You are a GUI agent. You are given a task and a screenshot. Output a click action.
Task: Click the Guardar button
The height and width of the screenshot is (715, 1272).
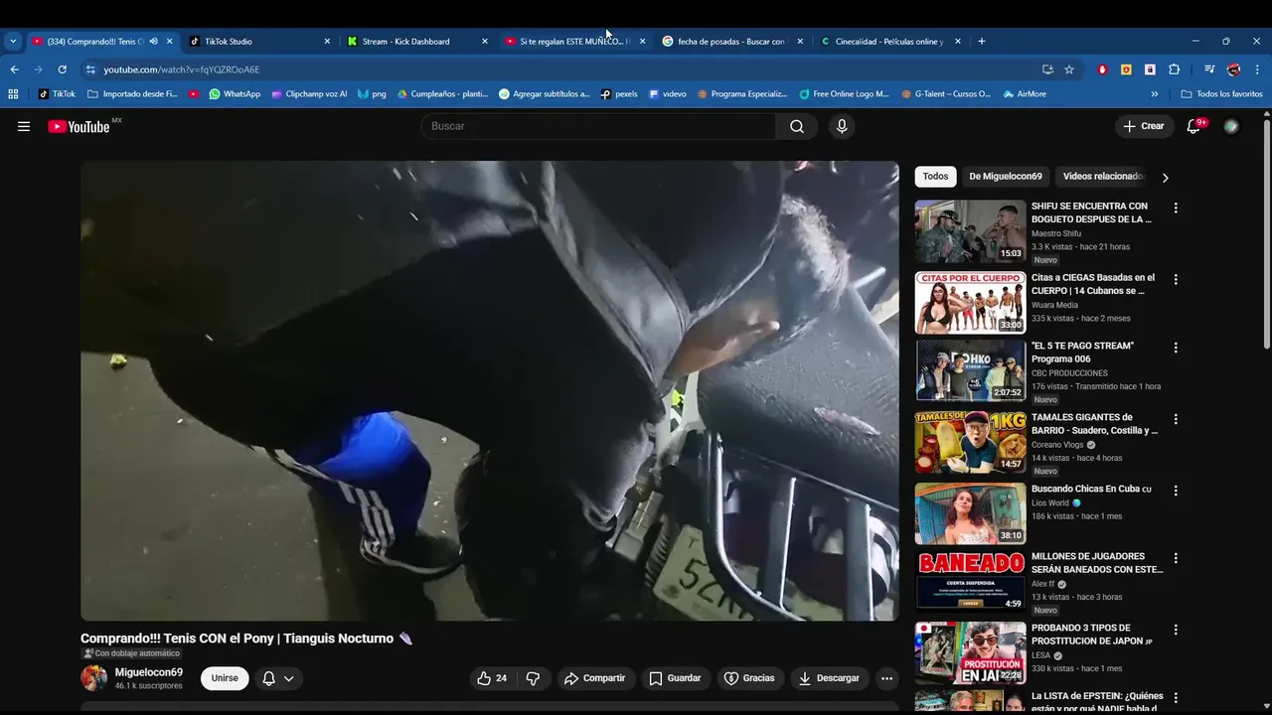675,678
